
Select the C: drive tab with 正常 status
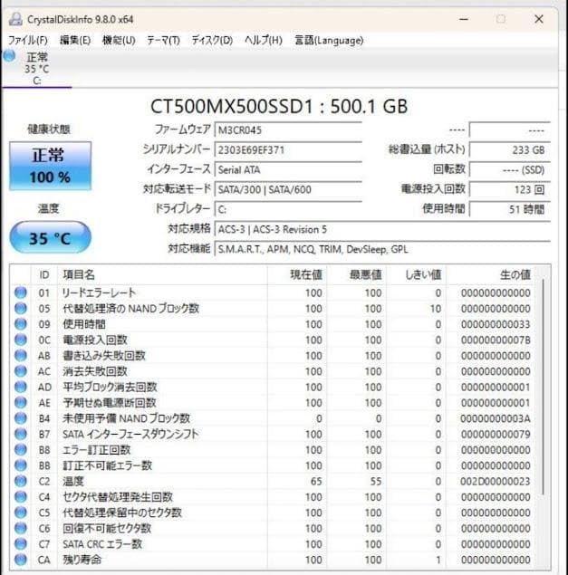pos(37,69)
